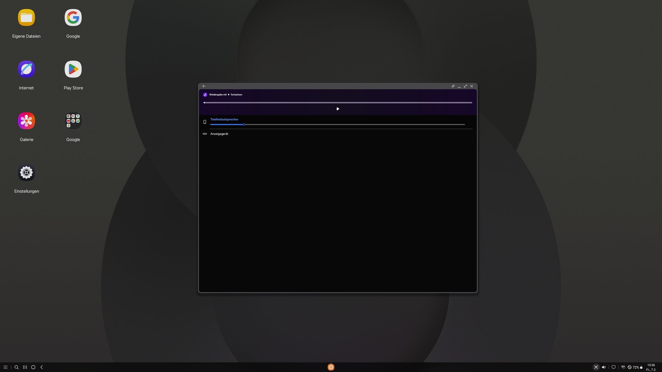Pin the media output window on top

[x=453, y=86]
